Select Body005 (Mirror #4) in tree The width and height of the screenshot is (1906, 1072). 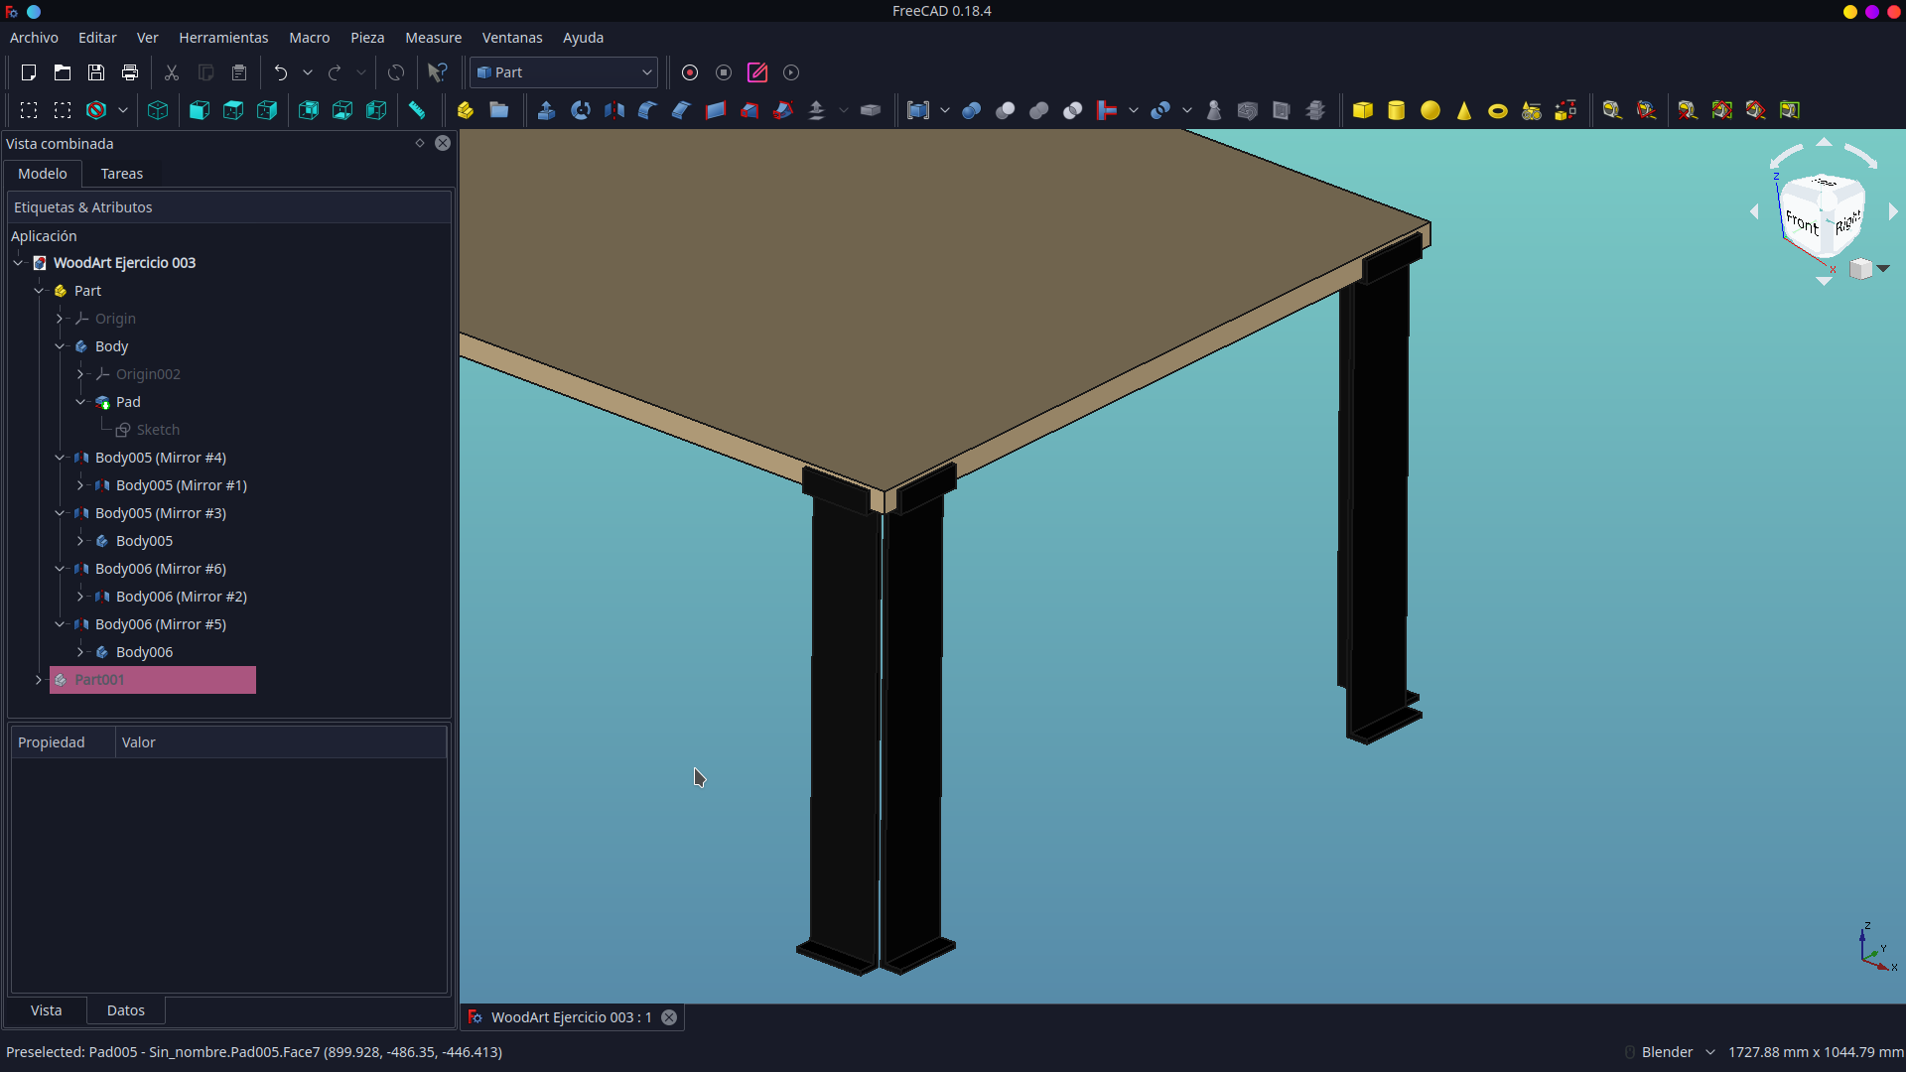pyautogui.click(x=161, y=458)
